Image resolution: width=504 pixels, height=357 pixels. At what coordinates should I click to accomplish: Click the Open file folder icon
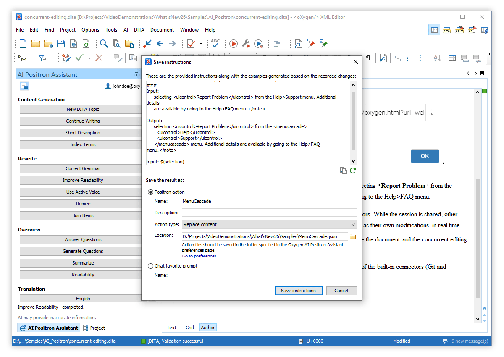point(36,44)
